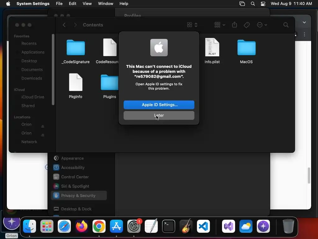Open the View menu
This screenshot has width=318, height=239.
tap(87, 4)
